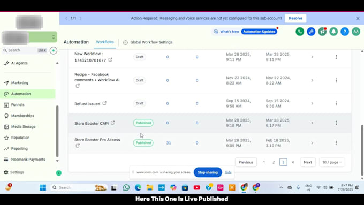The height and width of the screenshot is (205, 364).
Task: Click the blue launchpad tools icon
Action: tap(311, 32)
